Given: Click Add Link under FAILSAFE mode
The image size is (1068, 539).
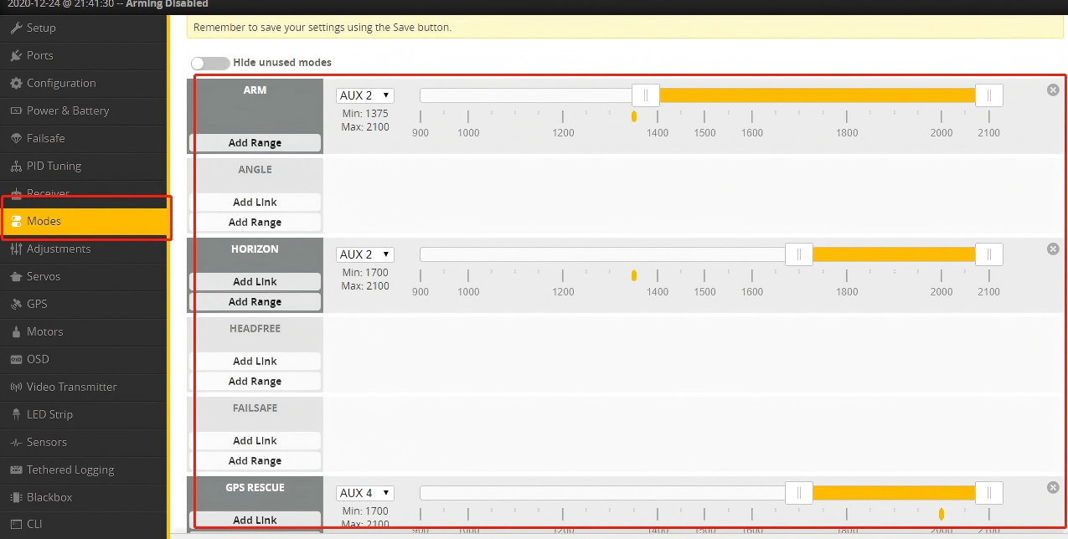Looking at the screenshot, I should tap(255, 440).
